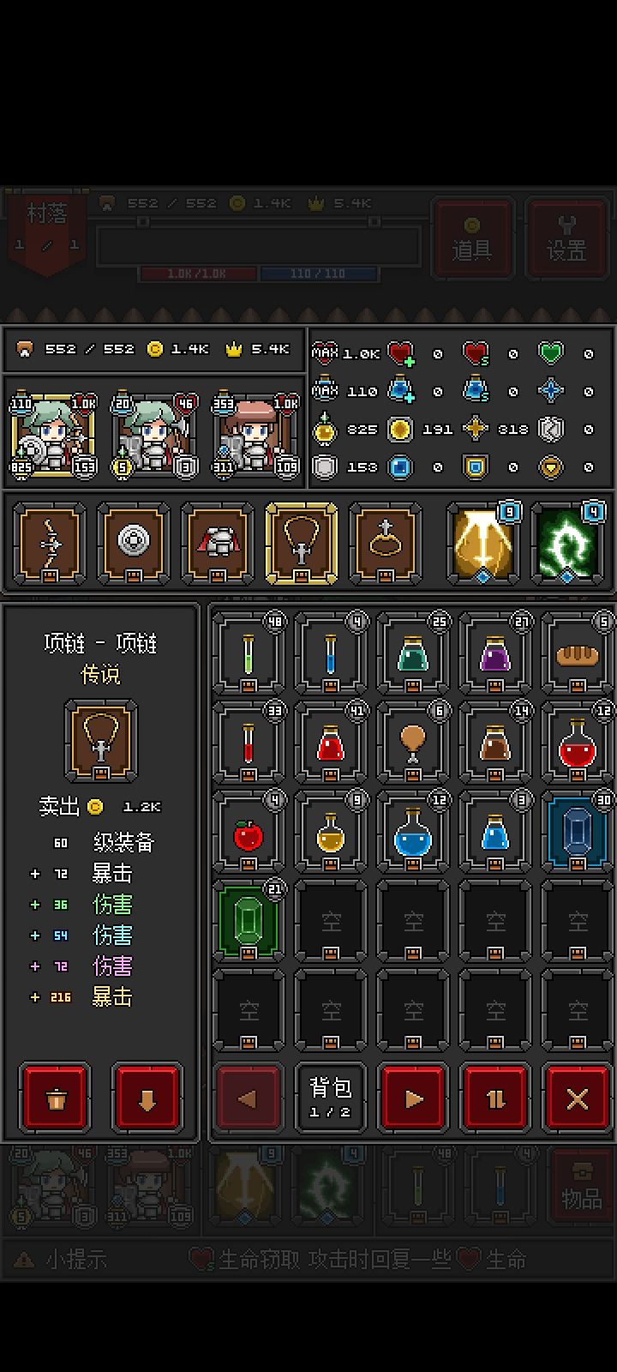Click the trash discard button
This screenshot has width=617, height=1372.
pyautogui.click(x=56, y=1098)
